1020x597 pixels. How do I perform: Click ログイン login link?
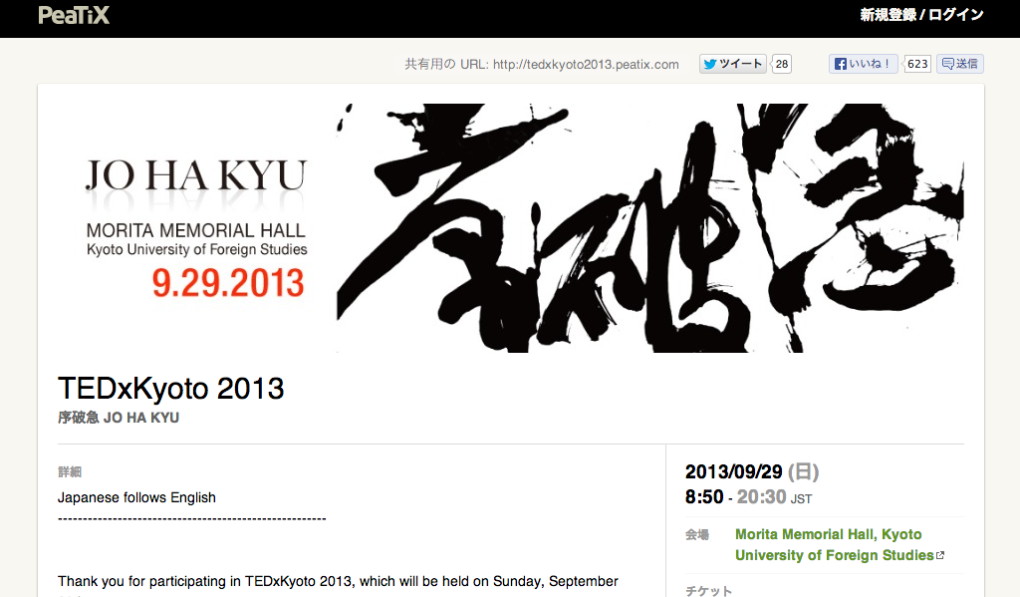point(955,15)
